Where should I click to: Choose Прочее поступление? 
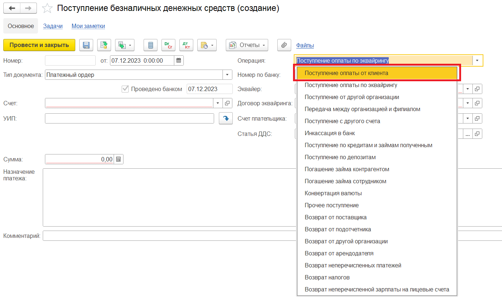tap(377, 205)
